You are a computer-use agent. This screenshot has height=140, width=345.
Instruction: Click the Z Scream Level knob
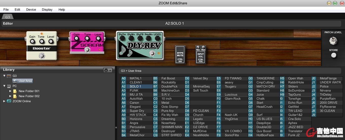coord(98,39)
